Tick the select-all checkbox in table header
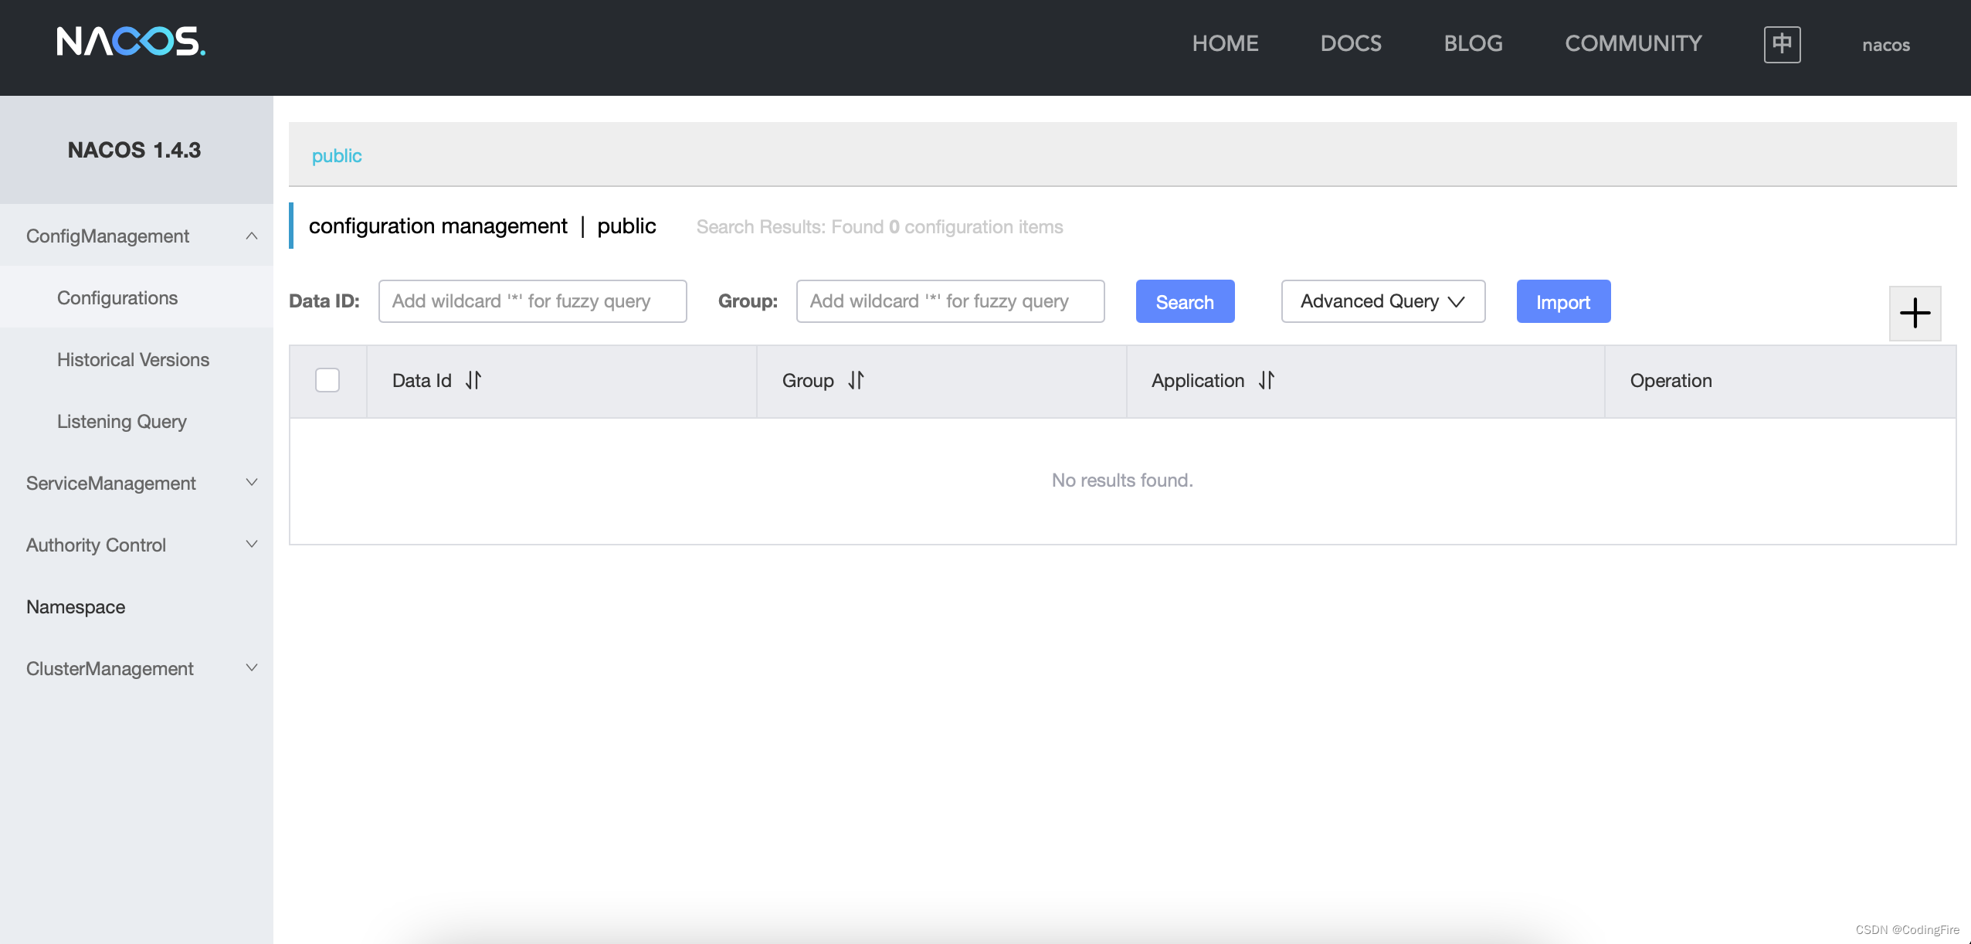Image resolution: width=1971 pixels, height=944 pixels. click(x=327, y=380)
